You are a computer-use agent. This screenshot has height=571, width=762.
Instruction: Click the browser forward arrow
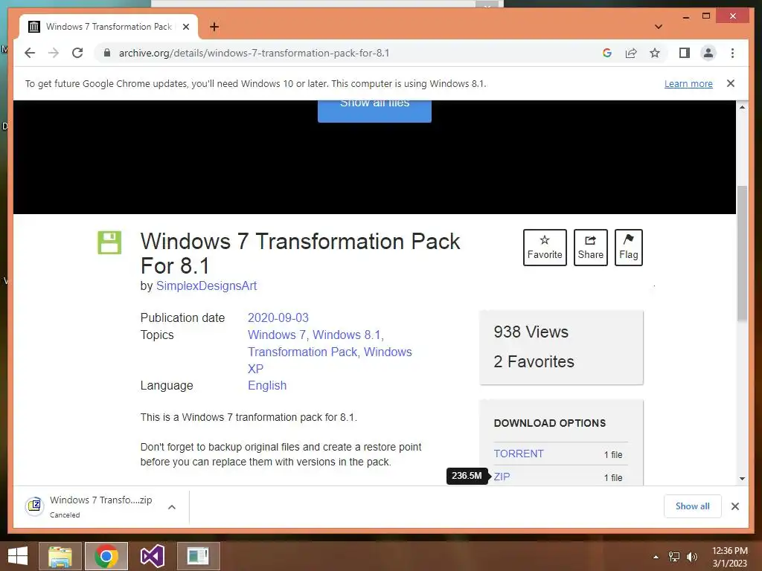tap(54, 53)
